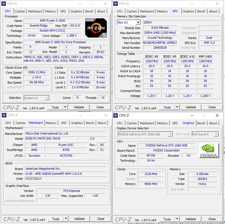The image size is (225, 224).
Task: Click the Max Bandwidth DDR4-2400 value
Action: pyautogui.click(x=160, y=33)
